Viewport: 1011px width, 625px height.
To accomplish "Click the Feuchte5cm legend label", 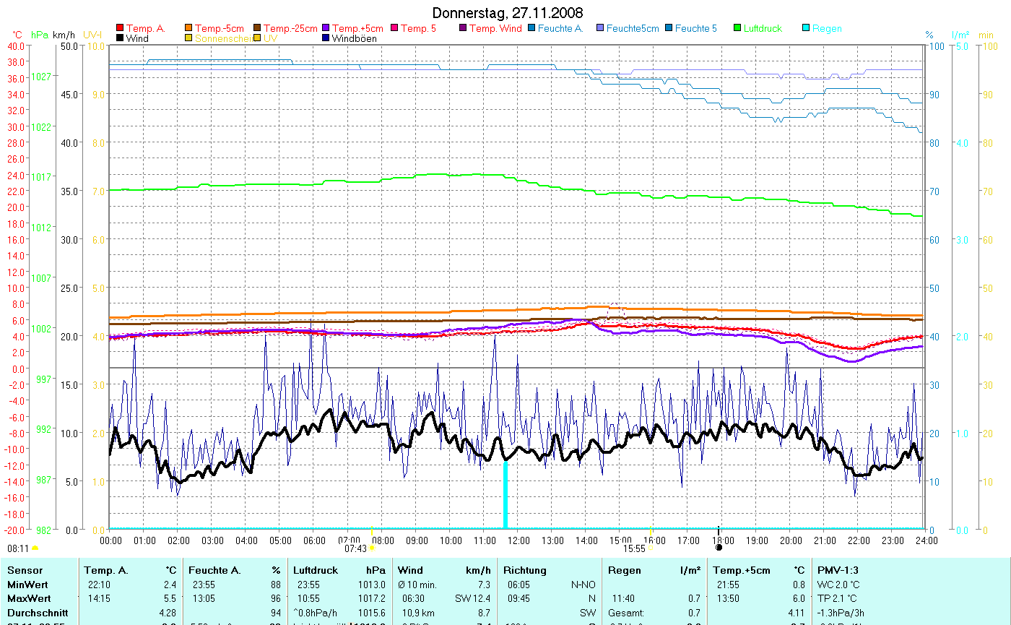I will [633, 29].
